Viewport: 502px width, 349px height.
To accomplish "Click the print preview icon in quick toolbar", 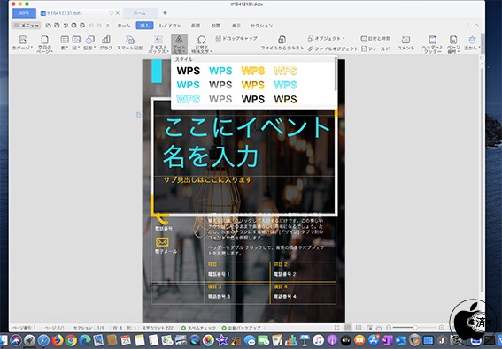I will tap(82, 26).
